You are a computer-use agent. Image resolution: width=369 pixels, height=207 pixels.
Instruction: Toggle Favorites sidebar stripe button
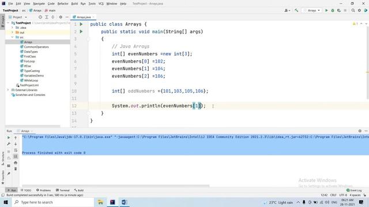point(2,177)
